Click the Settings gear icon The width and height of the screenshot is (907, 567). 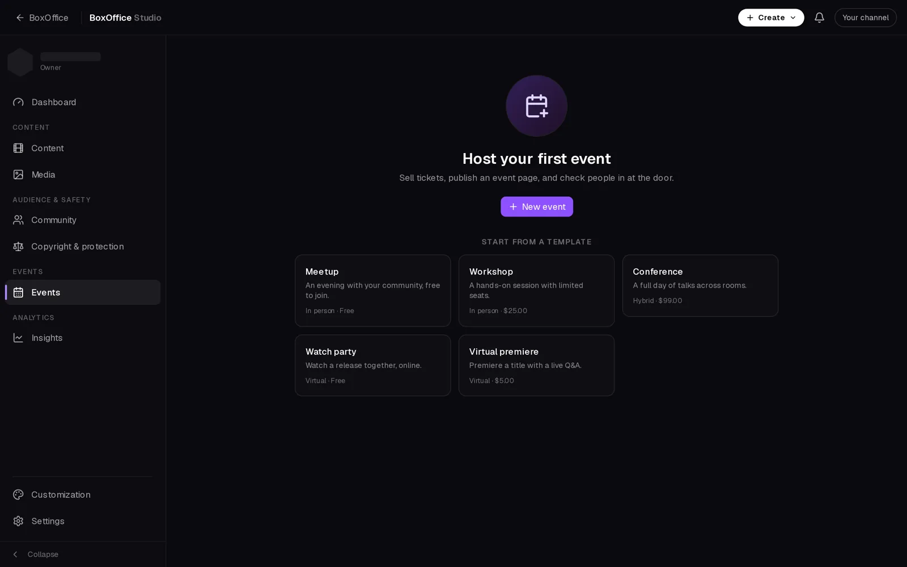coord(18,521)
